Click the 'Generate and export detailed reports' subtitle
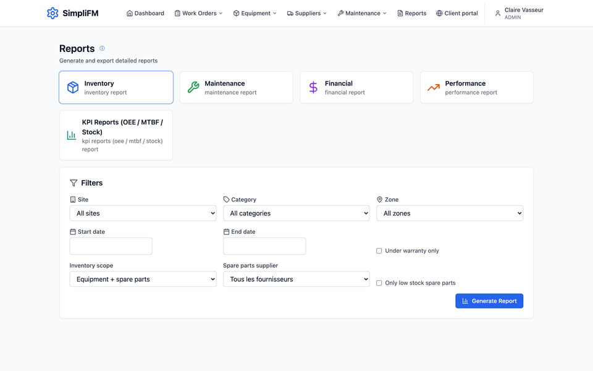Image resolution: width=593 pixels, height=371 pixels. (108, 61)
